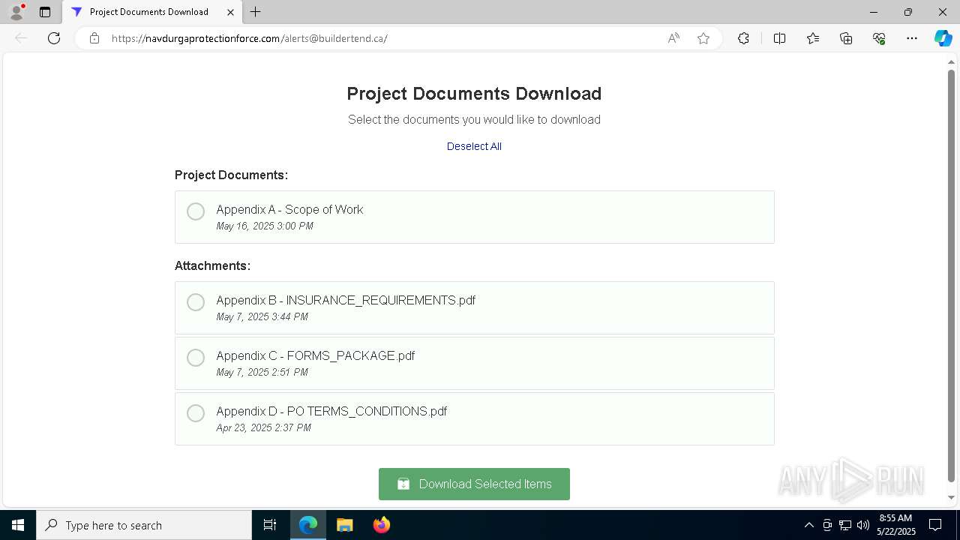The width and height of the screenshot is (960, 540).
Task: Close the Project Documents Download tab
Action: pyautogui.click(x=231, y=12)
